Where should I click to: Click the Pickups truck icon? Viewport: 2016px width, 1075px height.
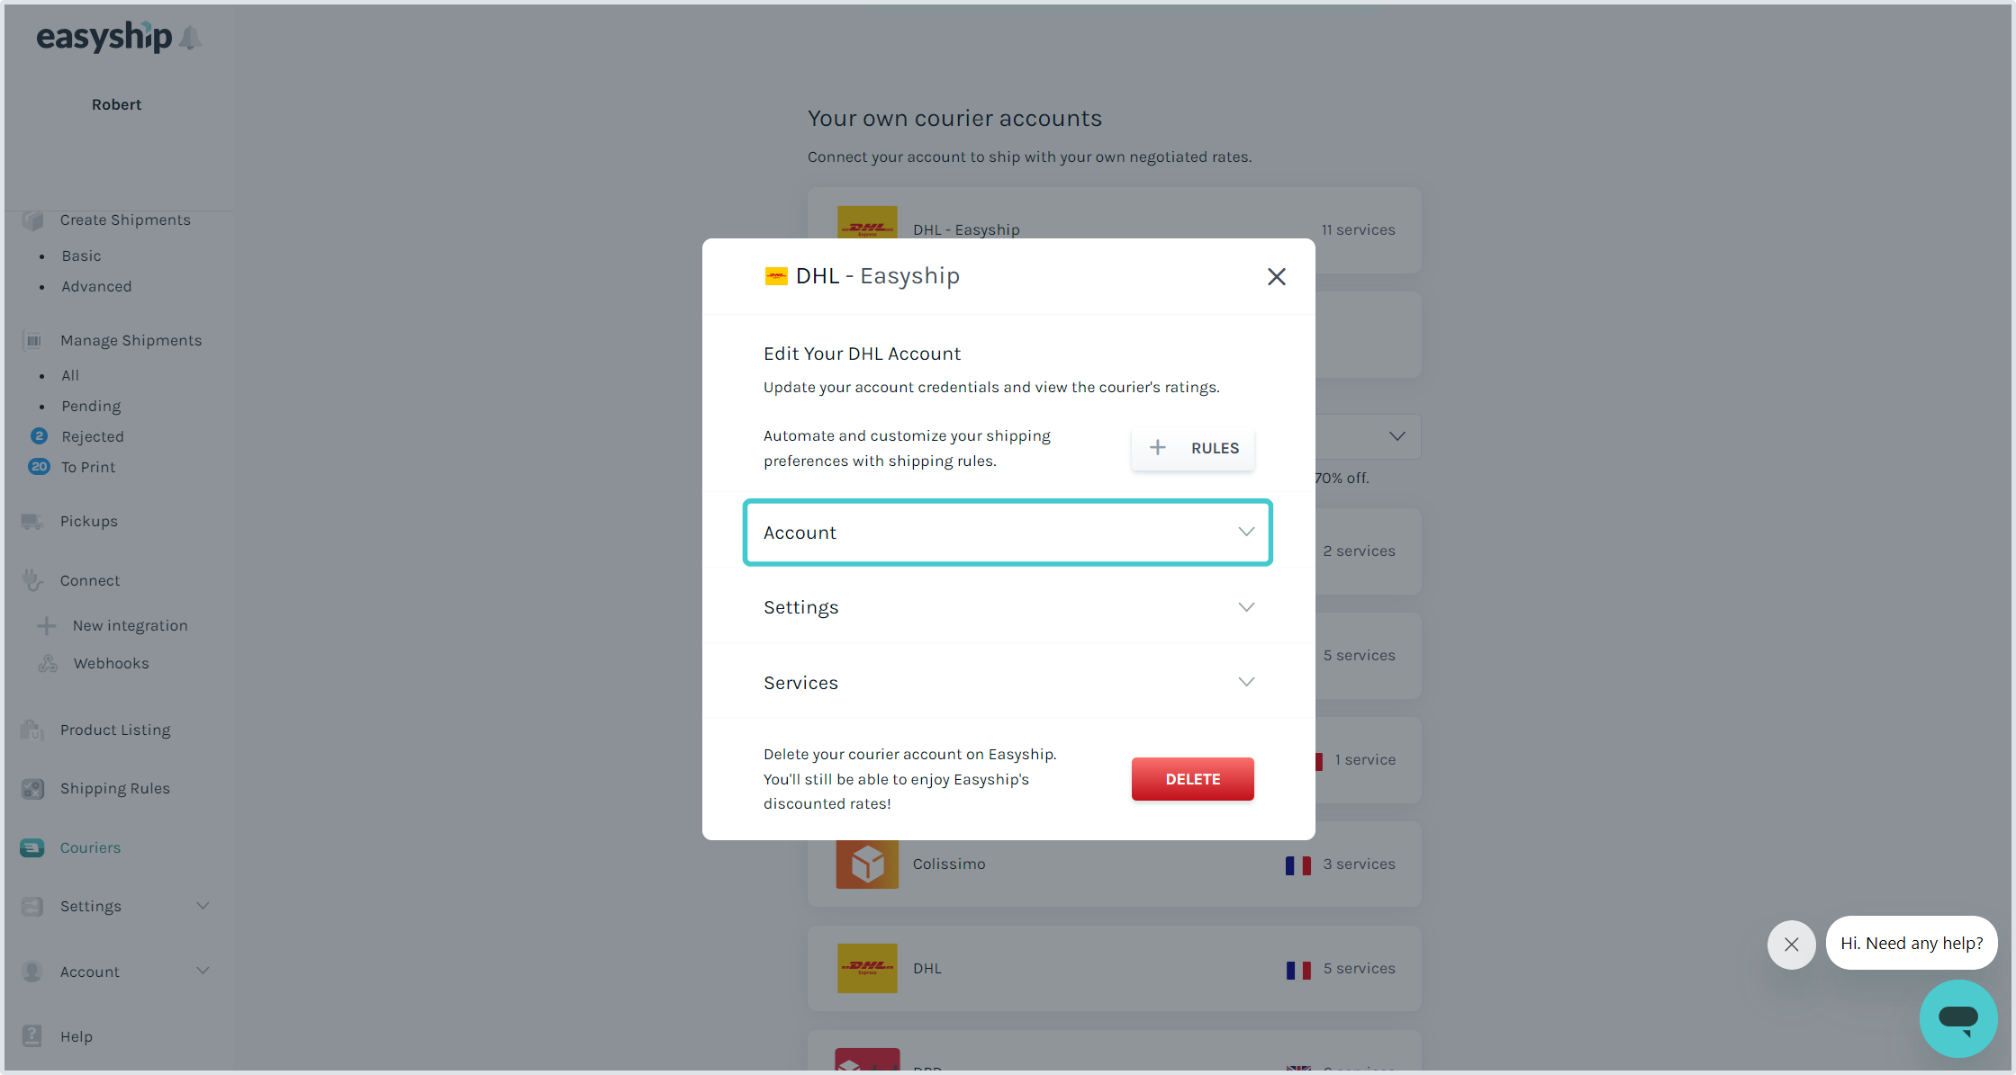[32, 522]
